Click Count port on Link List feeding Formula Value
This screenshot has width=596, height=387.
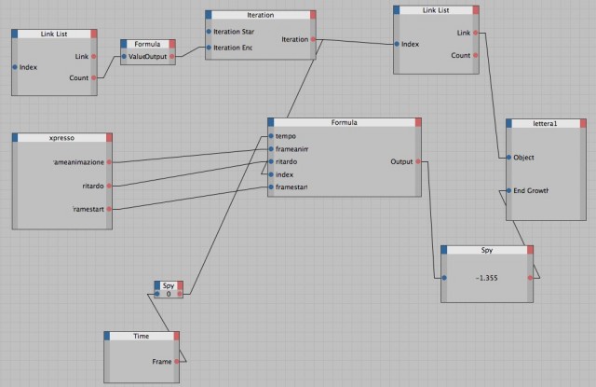(94, 77)
